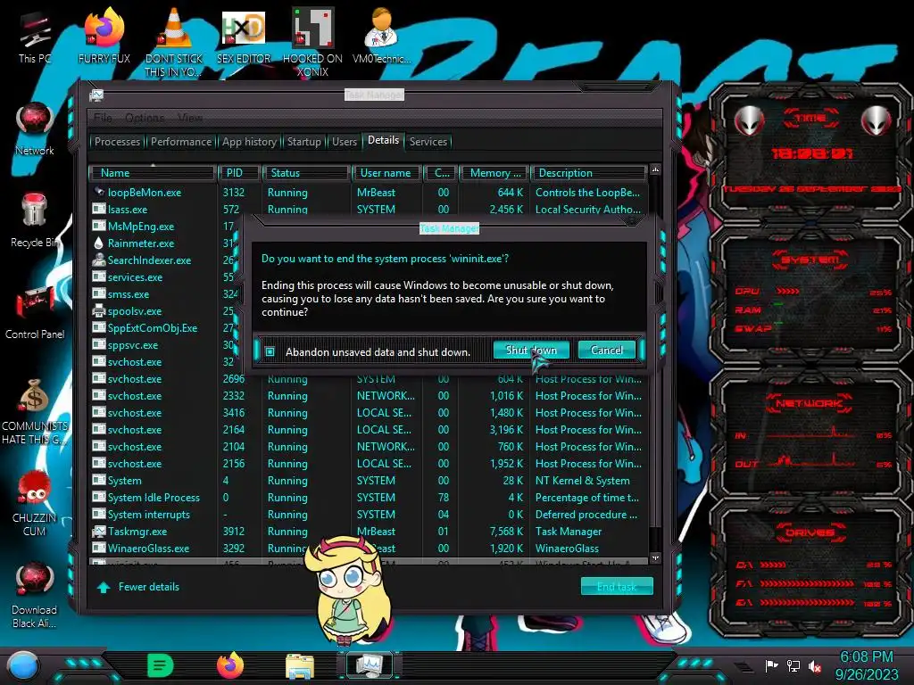Viewport: 914px width, 685px height.
Task: Switch to the Performance tab
Action: [x=180, y=142]
